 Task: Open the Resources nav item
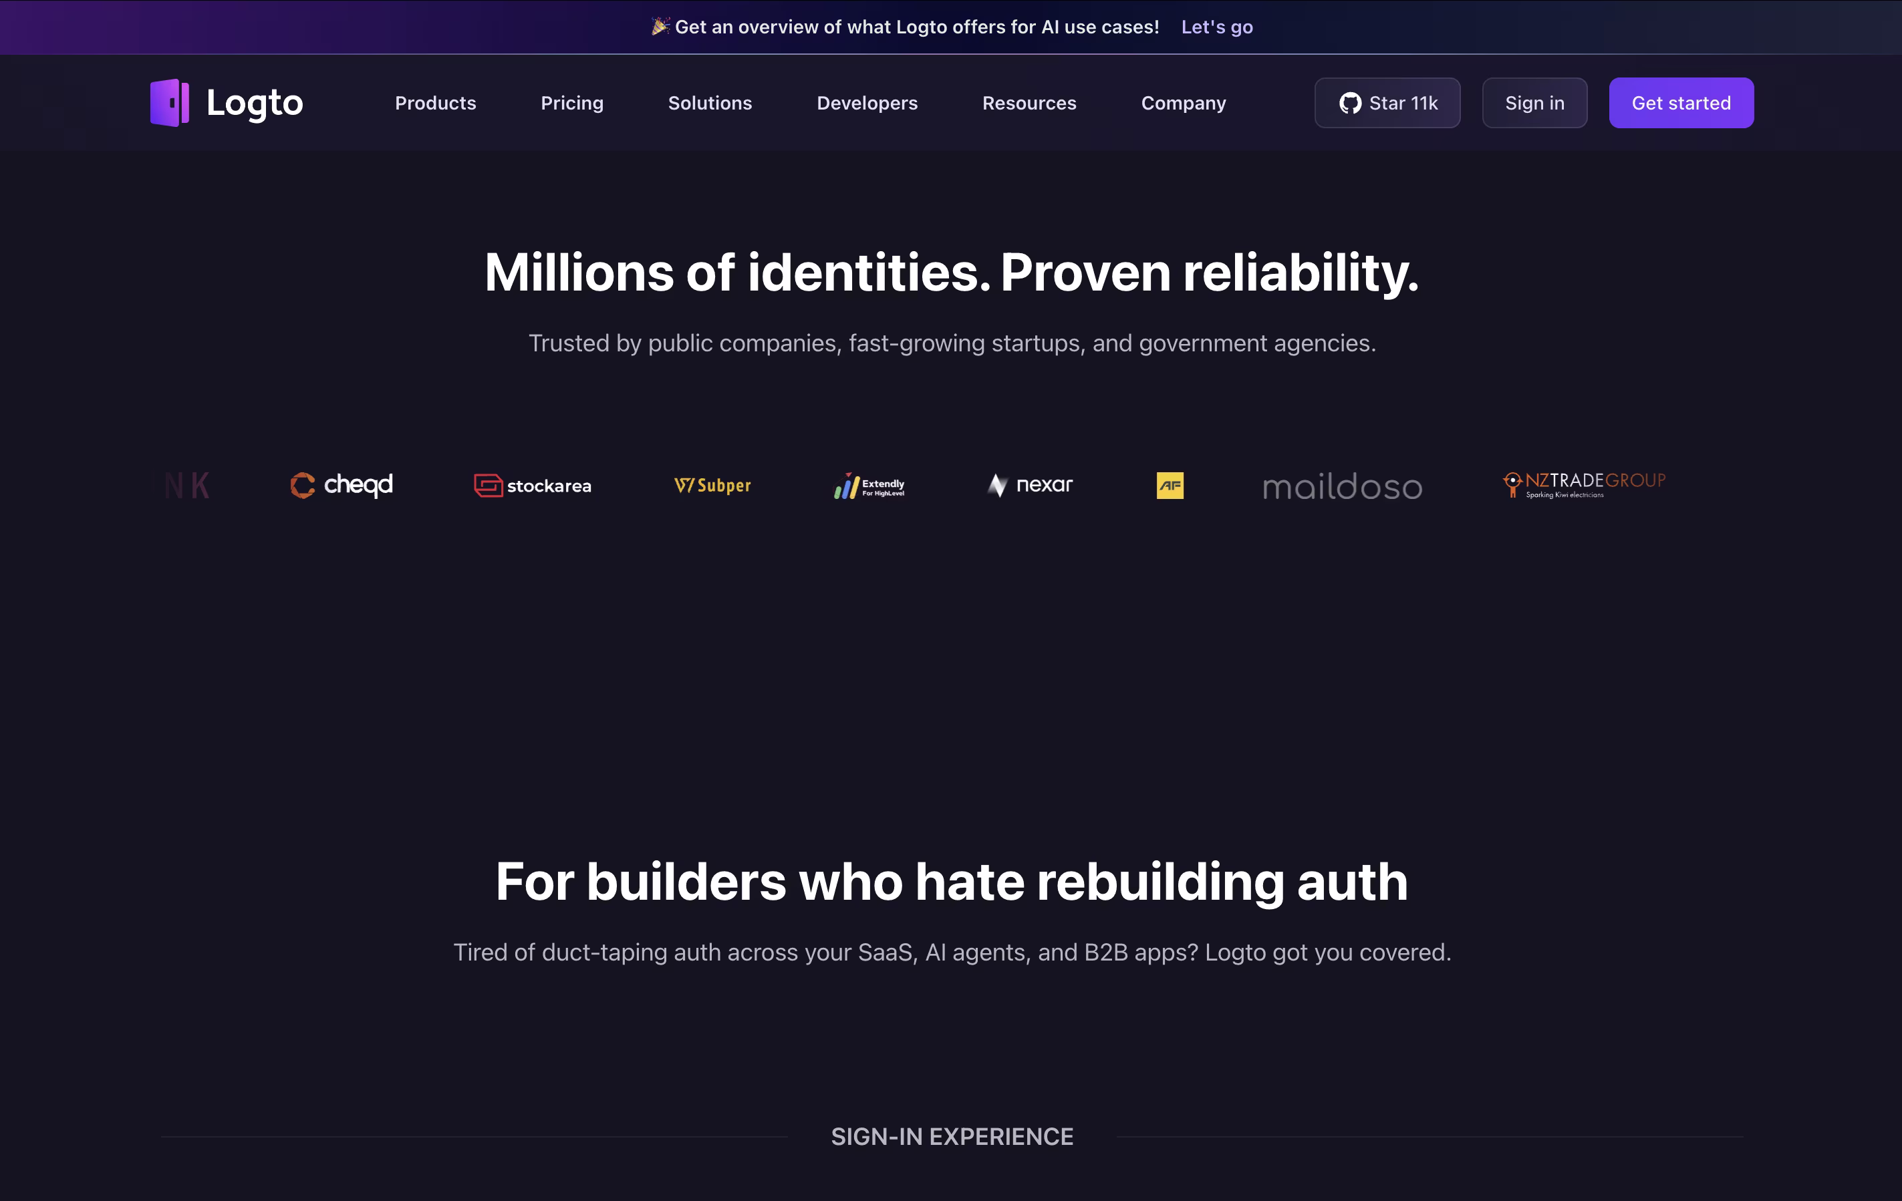pos(1029,104)
